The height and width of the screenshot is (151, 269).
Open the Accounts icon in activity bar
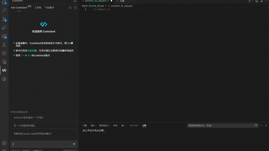tap(4, 143)
